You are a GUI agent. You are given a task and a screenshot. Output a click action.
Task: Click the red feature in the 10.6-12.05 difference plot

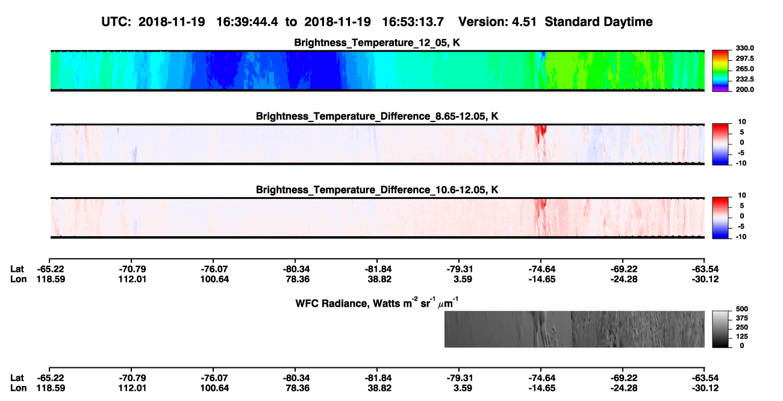(541, 206)
